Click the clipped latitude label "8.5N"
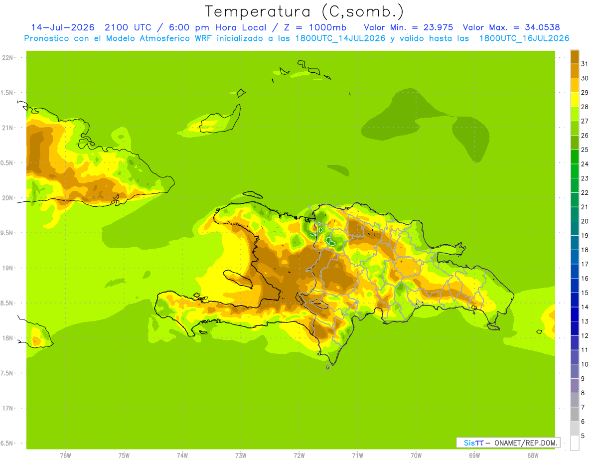The width and height of the screenshot is (598, 462). click(7, 303)
